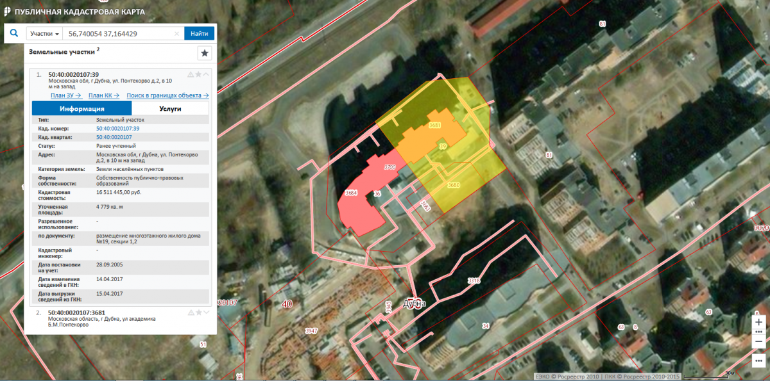This screenshot has width=770, height=381.
Task: Select the Информация tab
Action: pyautogui.click(x=81, y=109)
